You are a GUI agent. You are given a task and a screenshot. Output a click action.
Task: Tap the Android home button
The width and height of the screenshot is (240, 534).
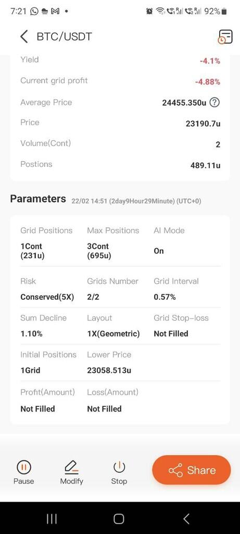tap(119, 519)
